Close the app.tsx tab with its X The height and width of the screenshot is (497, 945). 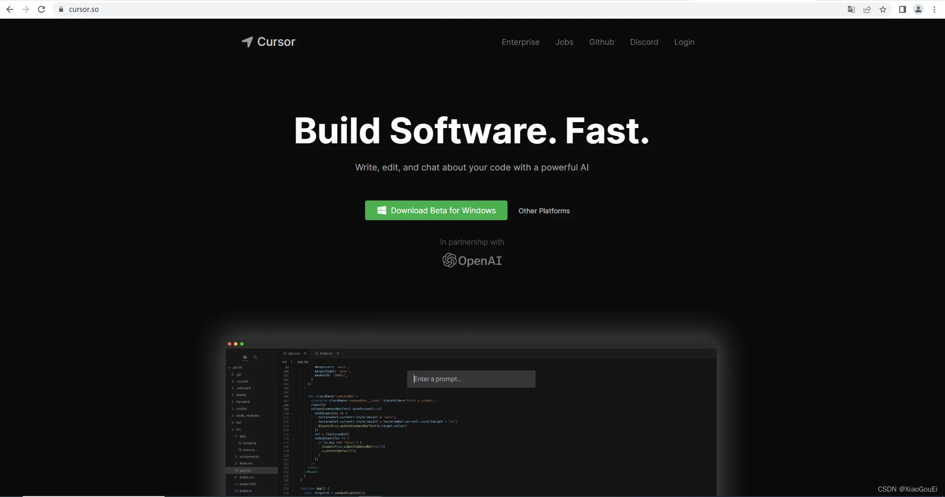(305, 354)
